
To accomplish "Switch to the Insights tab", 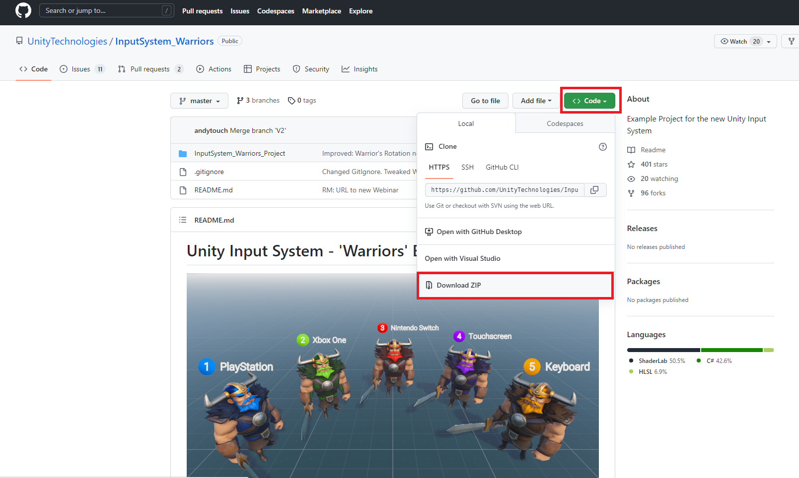I will tap(360, 69).
